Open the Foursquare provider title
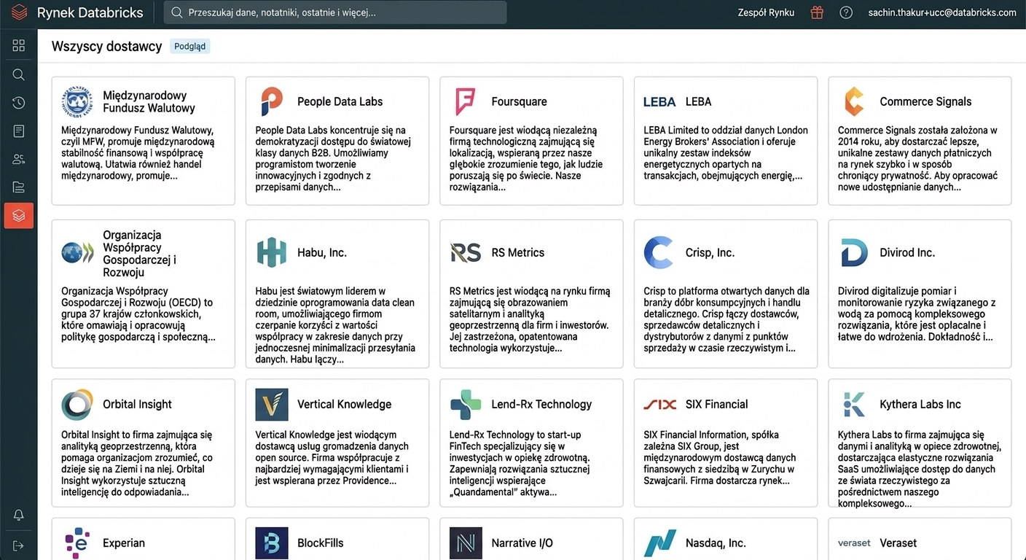This screenshot has height=560, width=1026. (x=519, y=101)
